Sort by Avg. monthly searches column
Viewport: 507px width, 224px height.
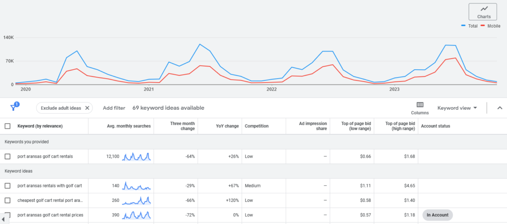129,126
